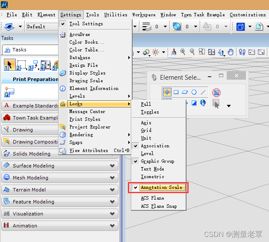Click the element priority icon

(x=207, y=27)
